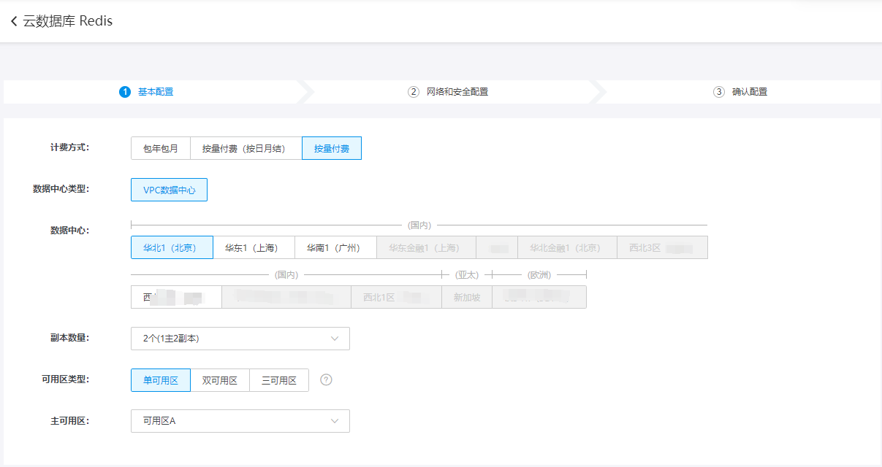Switch to 三可用区 zone type
Viewport: 882px width, 467px height.
coord(279,380)
